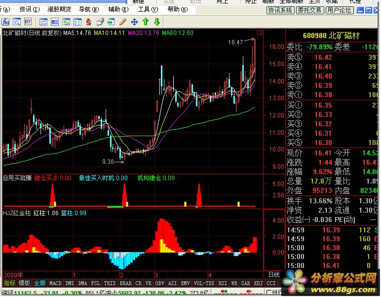Click the stock title 600980 北矿磁材
This screenshot has width=381, height=297.
(331, 36)
